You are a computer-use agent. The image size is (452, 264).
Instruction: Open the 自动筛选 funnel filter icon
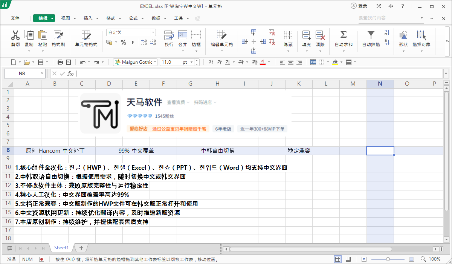tap(371, 35)
